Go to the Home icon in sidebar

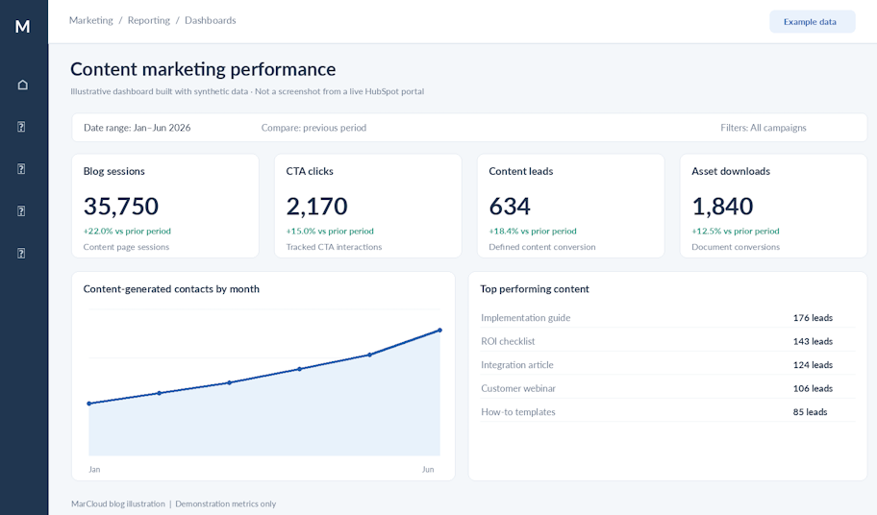[x=22, y=85]
